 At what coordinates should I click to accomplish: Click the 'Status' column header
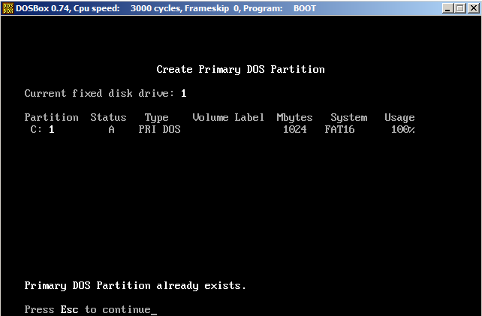(x=108, y=117)
